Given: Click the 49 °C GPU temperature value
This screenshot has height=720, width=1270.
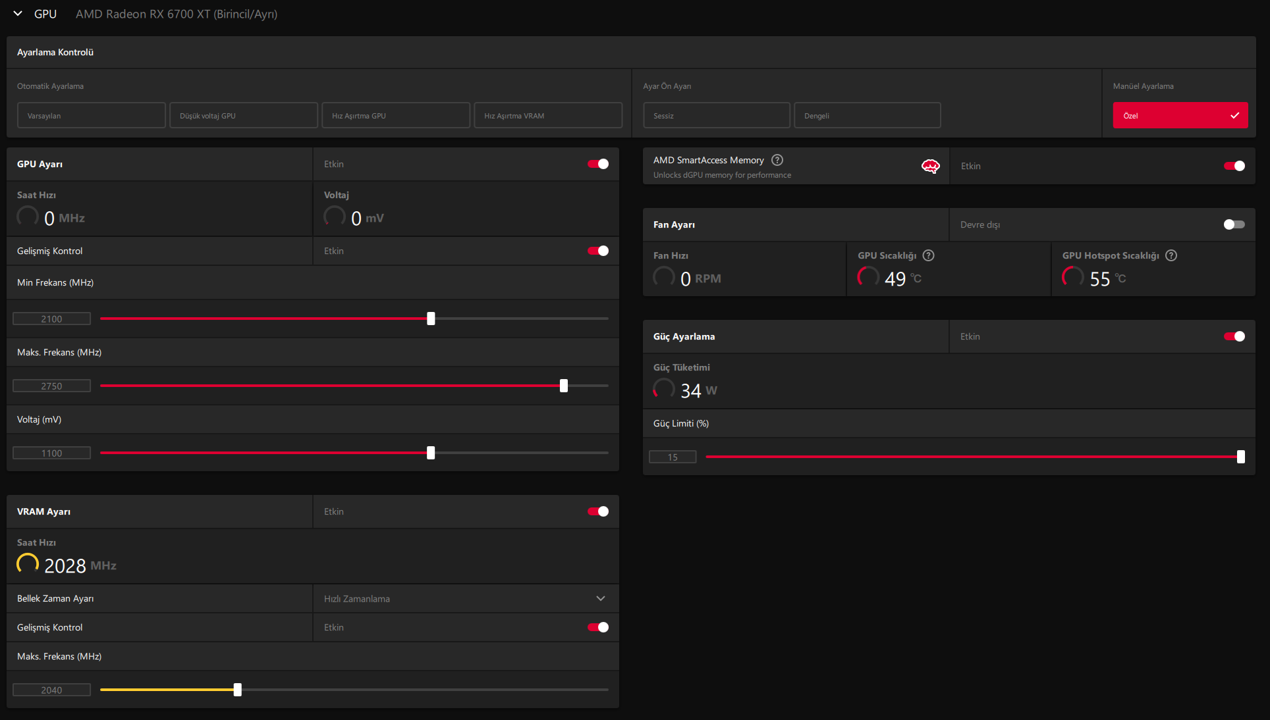Looking at the screenshot, I should click(903, 278).
